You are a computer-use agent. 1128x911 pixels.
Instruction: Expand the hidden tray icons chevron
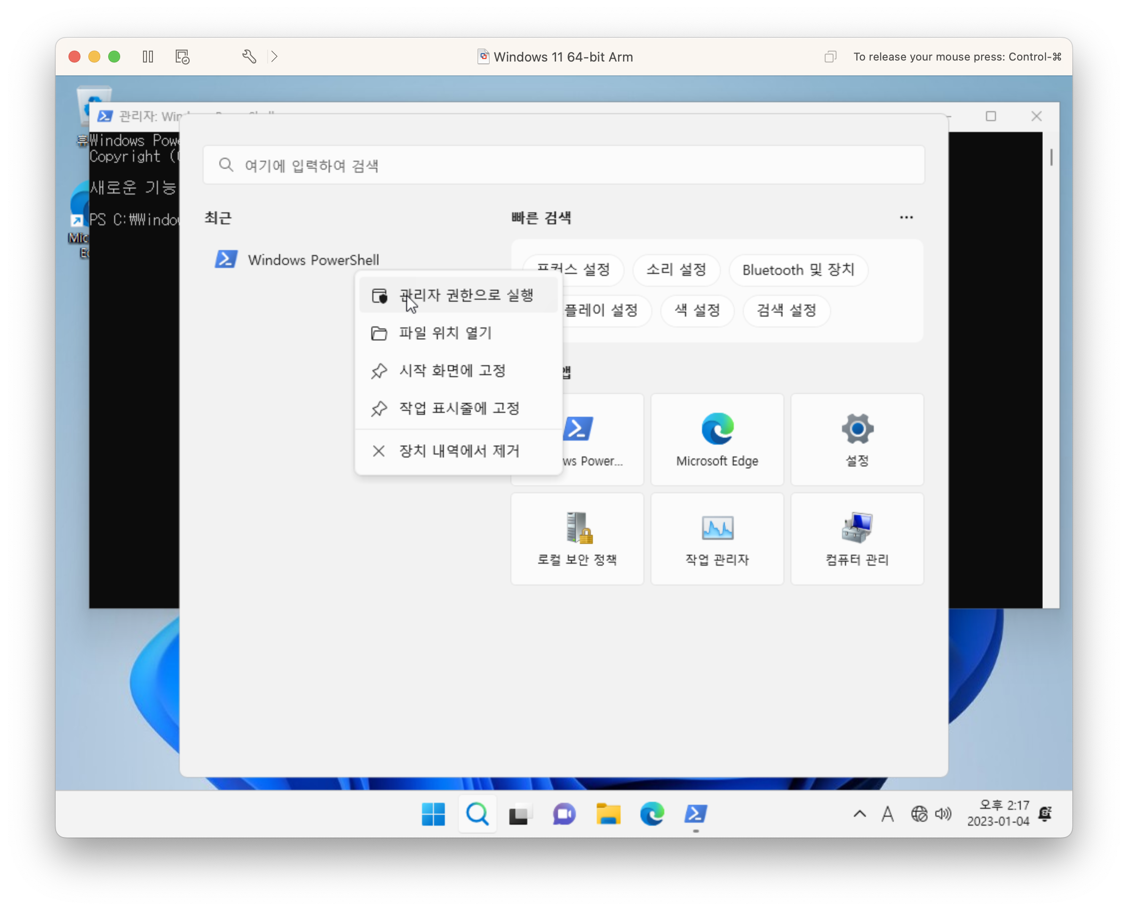tap(860, 814)
